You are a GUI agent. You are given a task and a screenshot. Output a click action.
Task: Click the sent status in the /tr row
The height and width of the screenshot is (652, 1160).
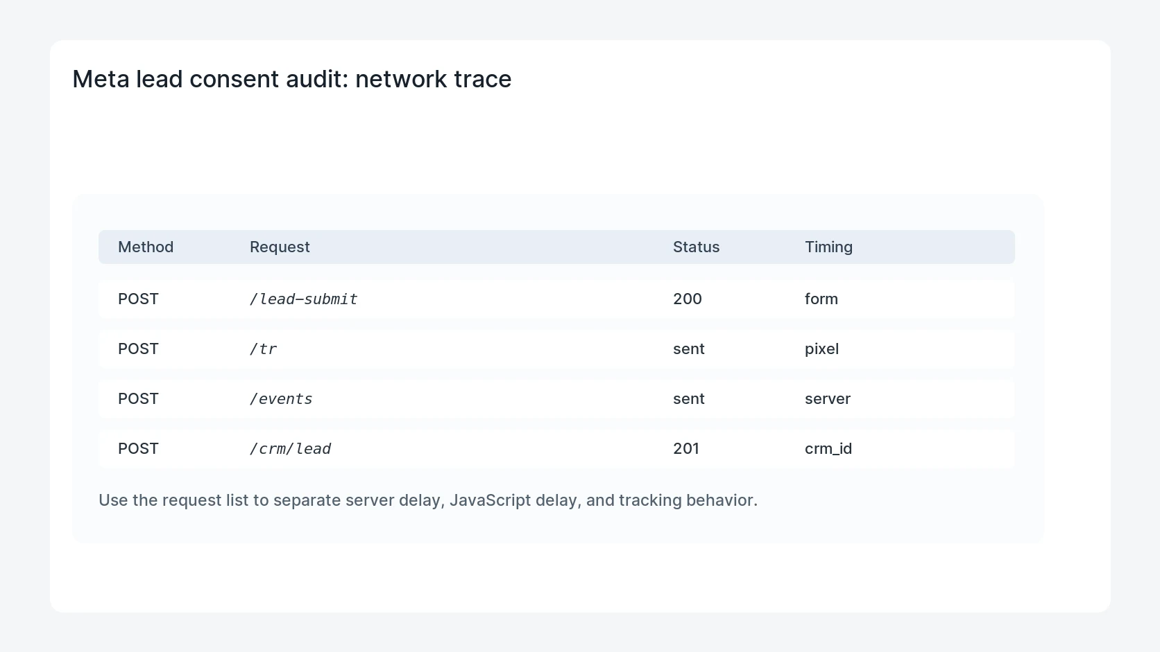click(689, 349)
